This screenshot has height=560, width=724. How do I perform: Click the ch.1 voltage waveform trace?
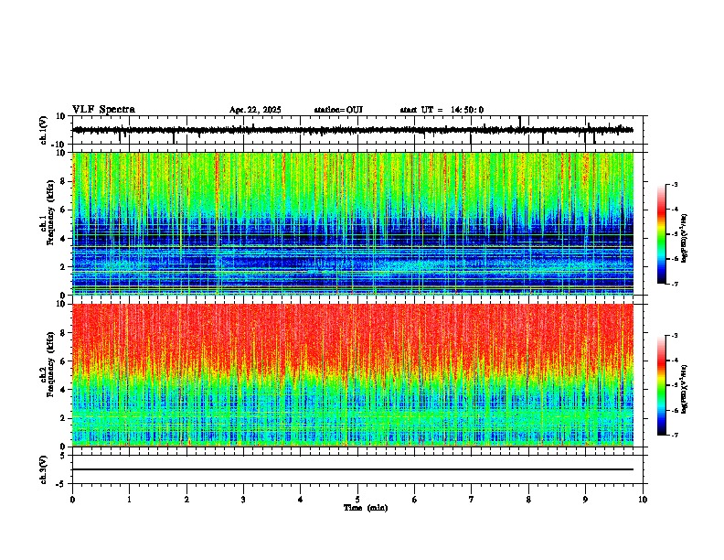coord(353,130)
